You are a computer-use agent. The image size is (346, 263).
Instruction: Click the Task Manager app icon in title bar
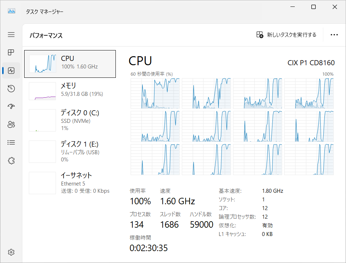point(12,11)
